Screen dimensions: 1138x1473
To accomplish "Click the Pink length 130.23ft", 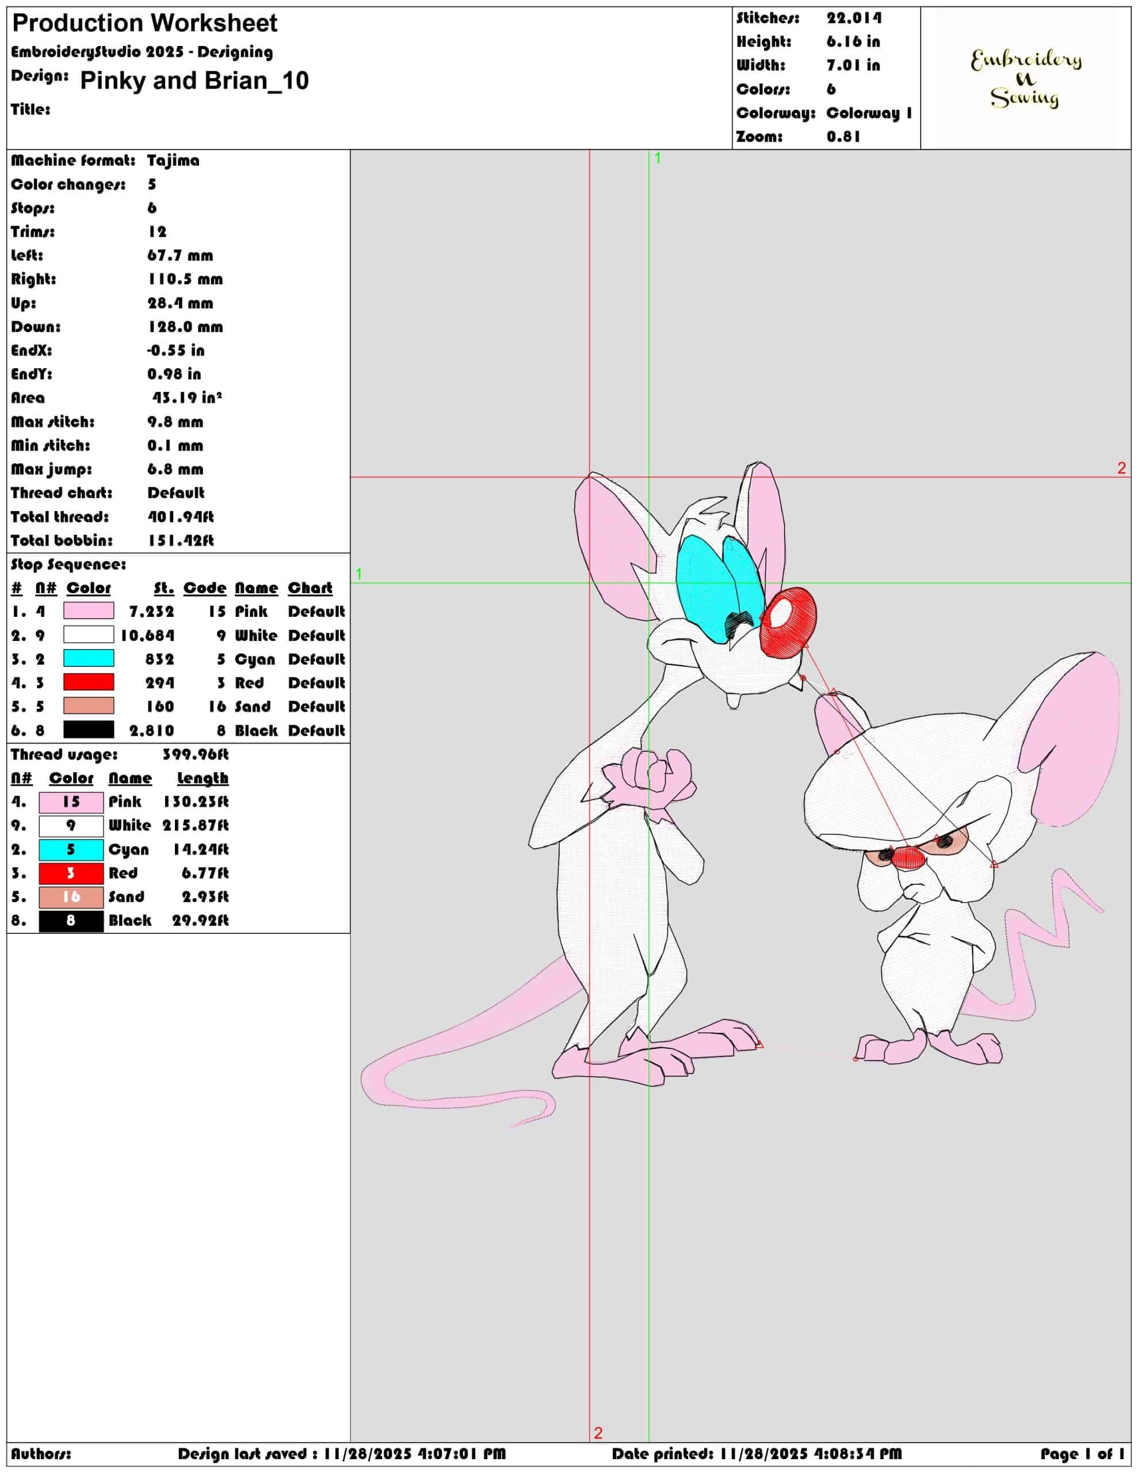I will click(196, 802).
